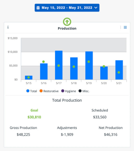134x151 pixels.
Task: Click the Scheduled value $33,560
Action: 100,117
